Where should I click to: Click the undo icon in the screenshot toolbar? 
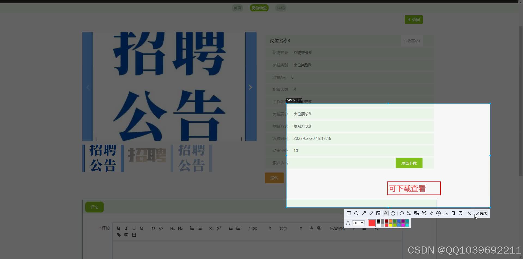pyautogui.click(x=402, y=213)
